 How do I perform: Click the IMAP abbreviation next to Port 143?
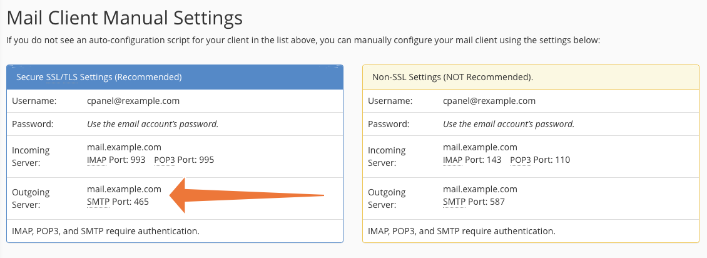(452, 160)
